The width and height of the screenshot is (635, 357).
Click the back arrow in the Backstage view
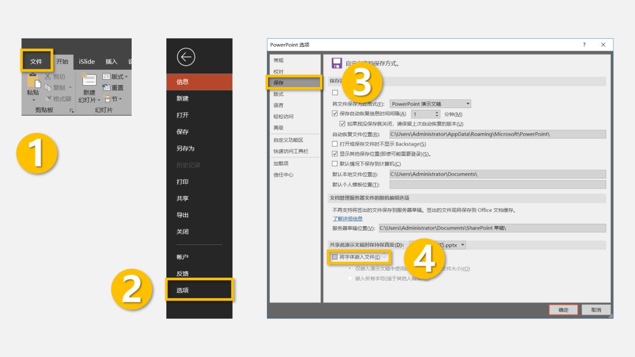188,58
